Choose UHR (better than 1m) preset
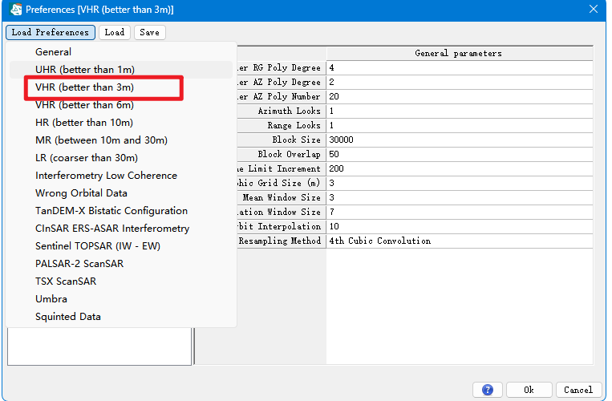The height and width of the screenshot is (401, 612). pos(121,70)
